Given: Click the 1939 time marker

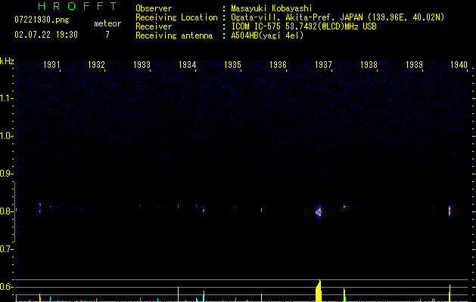Looking at the screenshot, I should point(415,65).
